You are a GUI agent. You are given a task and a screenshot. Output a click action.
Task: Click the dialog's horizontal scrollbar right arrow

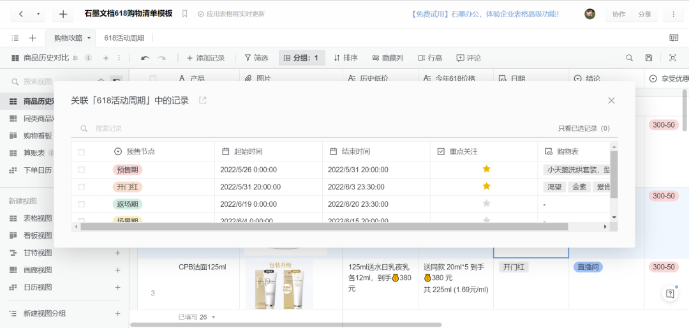(x=605, y=227)
